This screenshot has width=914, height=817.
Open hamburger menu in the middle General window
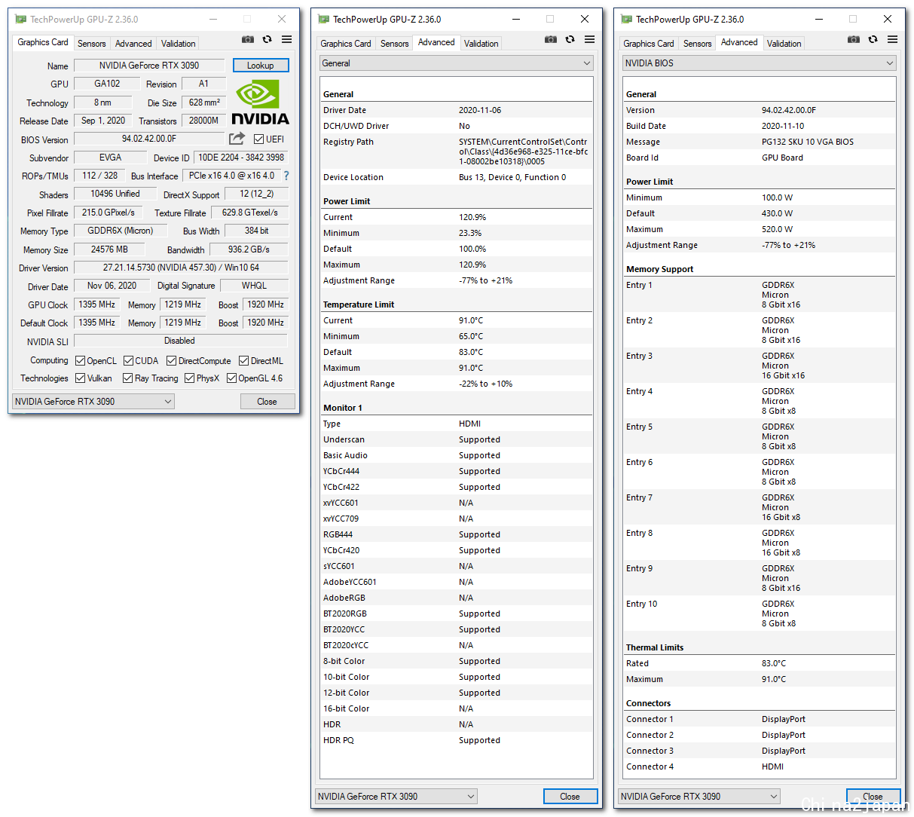(x=590, y=39)
